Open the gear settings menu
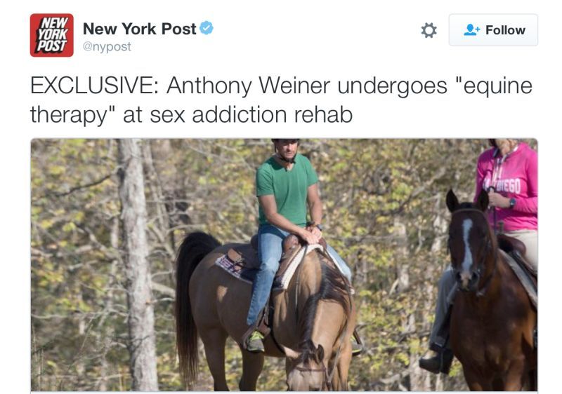This screenshot has height=394, width=562. [x=429, y=30]
